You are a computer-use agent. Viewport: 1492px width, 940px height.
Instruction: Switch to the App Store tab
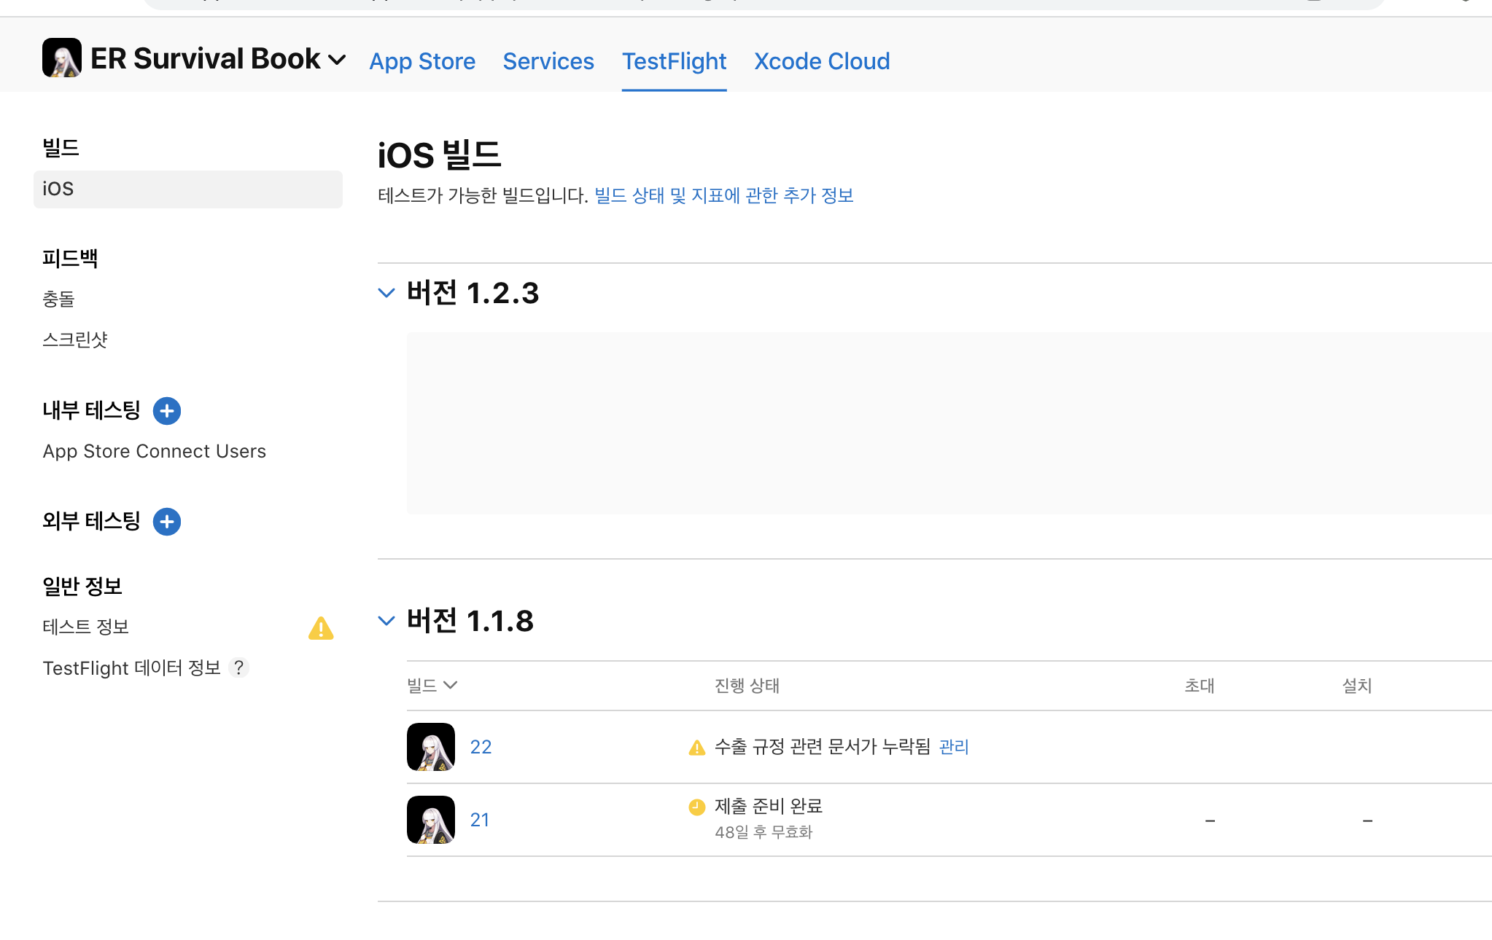point(422,61)
